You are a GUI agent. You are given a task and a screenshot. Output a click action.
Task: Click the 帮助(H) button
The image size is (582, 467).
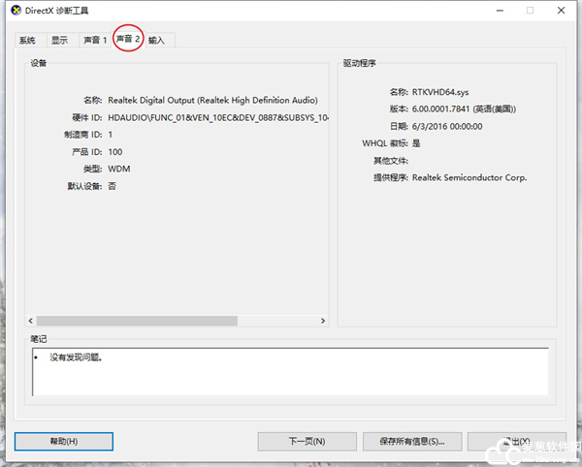(x=64, y=441)
